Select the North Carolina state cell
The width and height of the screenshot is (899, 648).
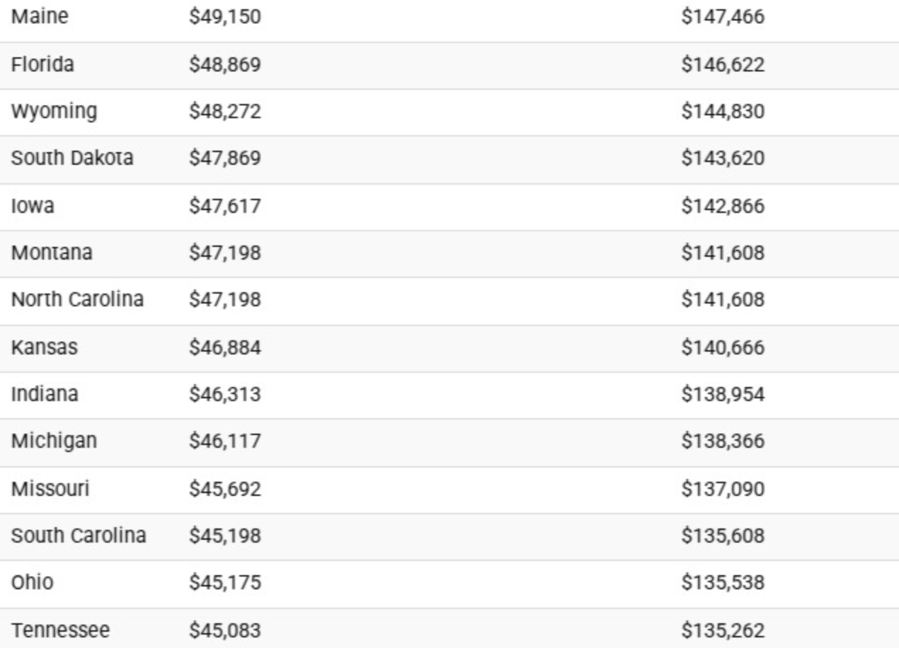(x=77, y=300)
